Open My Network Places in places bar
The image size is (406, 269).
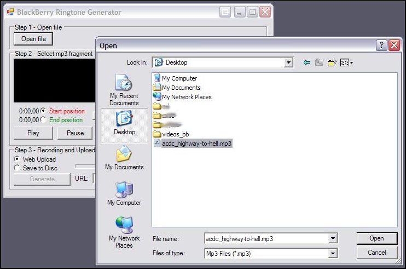coord(124,232)
